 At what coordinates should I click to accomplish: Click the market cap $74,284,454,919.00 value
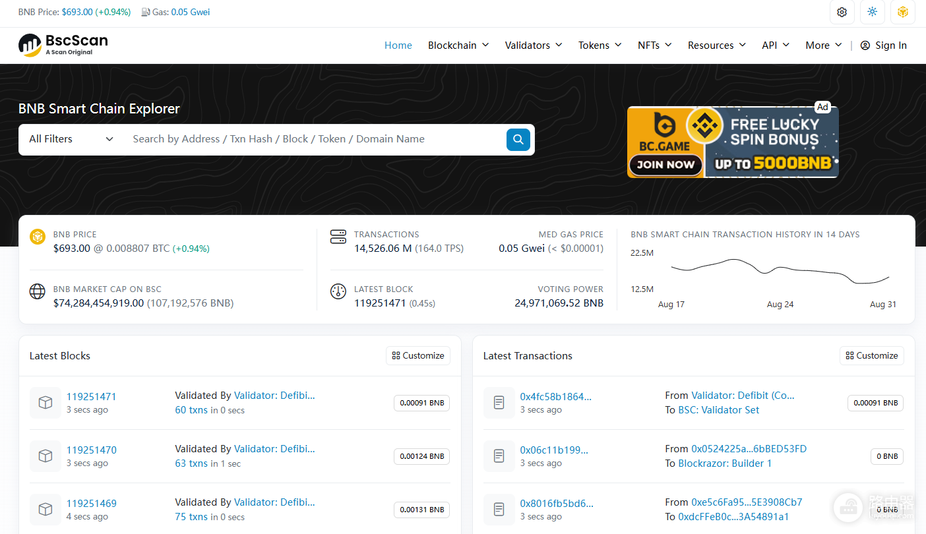pyautogui.click(x=98, y=303)
